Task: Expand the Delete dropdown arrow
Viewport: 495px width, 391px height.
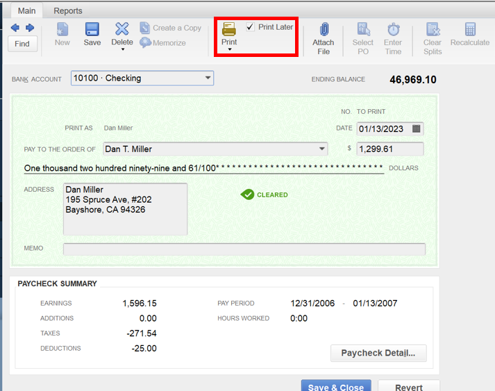Action: (x=123, y=49)
